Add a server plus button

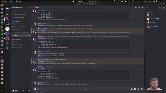tap(8, 43)
